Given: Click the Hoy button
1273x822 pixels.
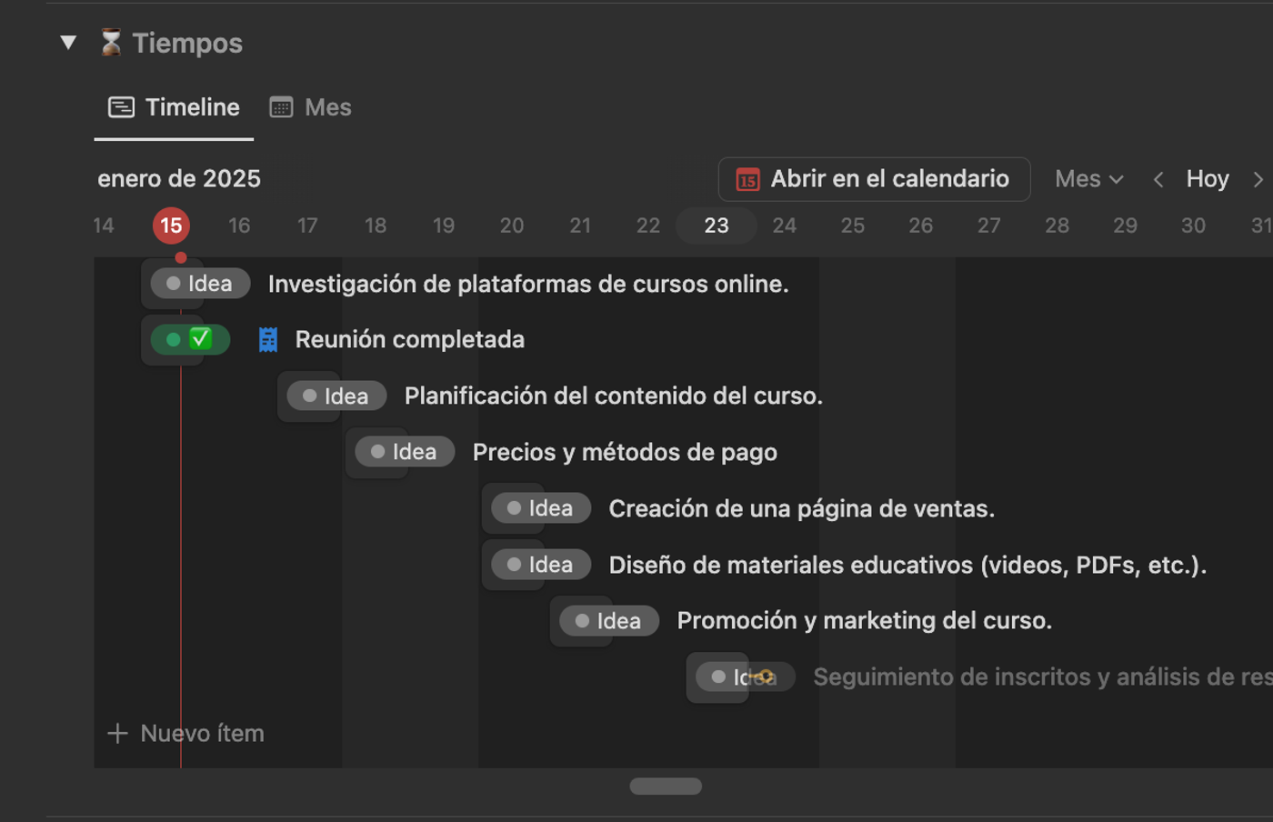Looking at the screenshot, I should (1208, 179).
